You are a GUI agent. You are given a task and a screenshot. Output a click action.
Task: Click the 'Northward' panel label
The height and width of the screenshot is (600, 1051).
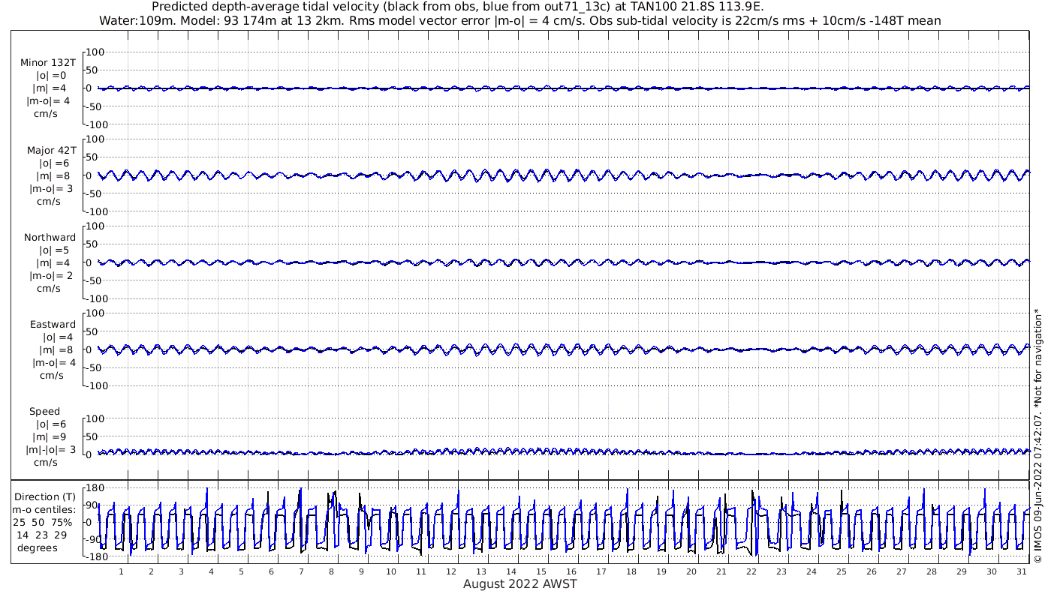click(x=50, y=238)
